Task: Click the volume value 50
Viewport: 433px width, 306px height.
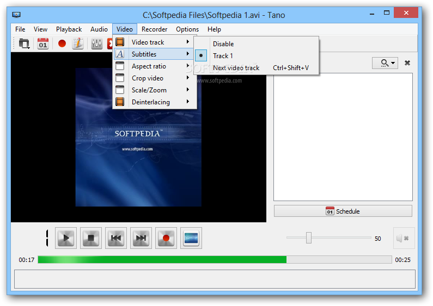Action: (x=378, y=239)
